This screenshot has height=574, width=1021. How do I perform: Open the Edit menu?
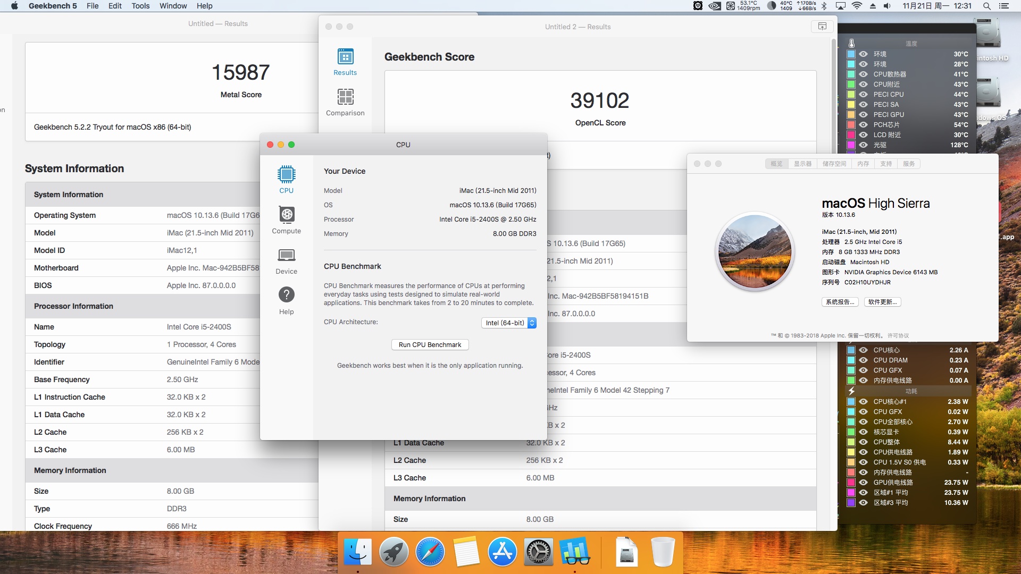[115, 6]
